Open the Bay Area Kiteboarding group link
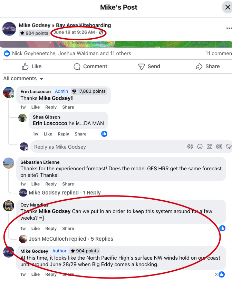The height and width of the screenshot is (281, 232). 84,25
